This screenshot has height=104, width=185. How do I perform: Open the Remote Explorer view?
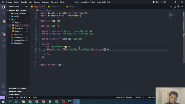pyautogui.click(x=3, y=40)
